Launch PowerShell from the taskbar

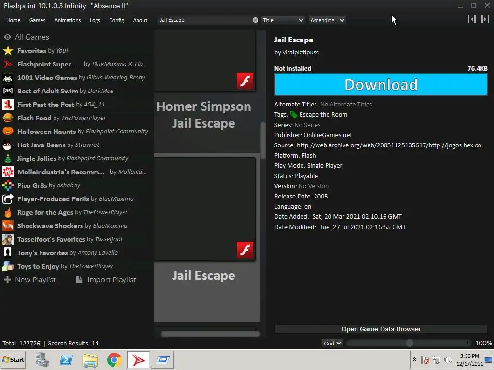coord(66,359)
